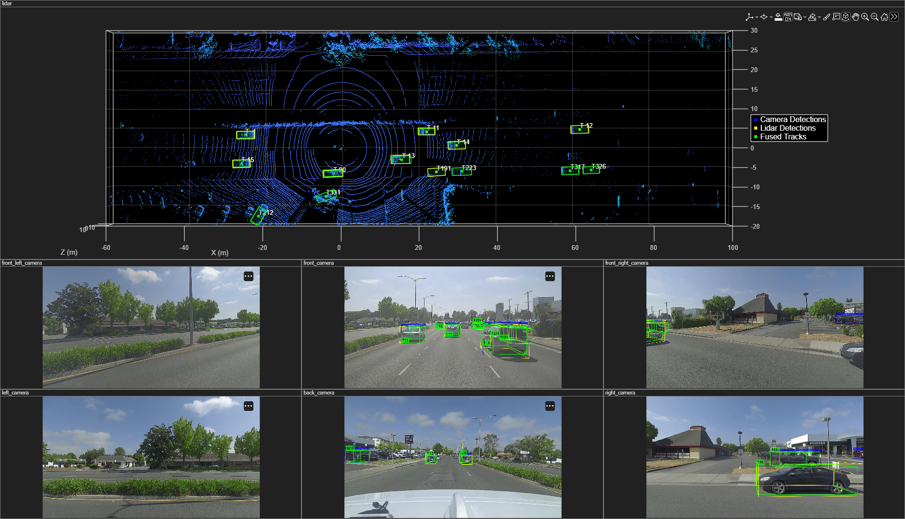The width and height of the screenshot is (905, 519).
Task: Open front_left_camera three-dot options menu
Action: coord(248,276)
